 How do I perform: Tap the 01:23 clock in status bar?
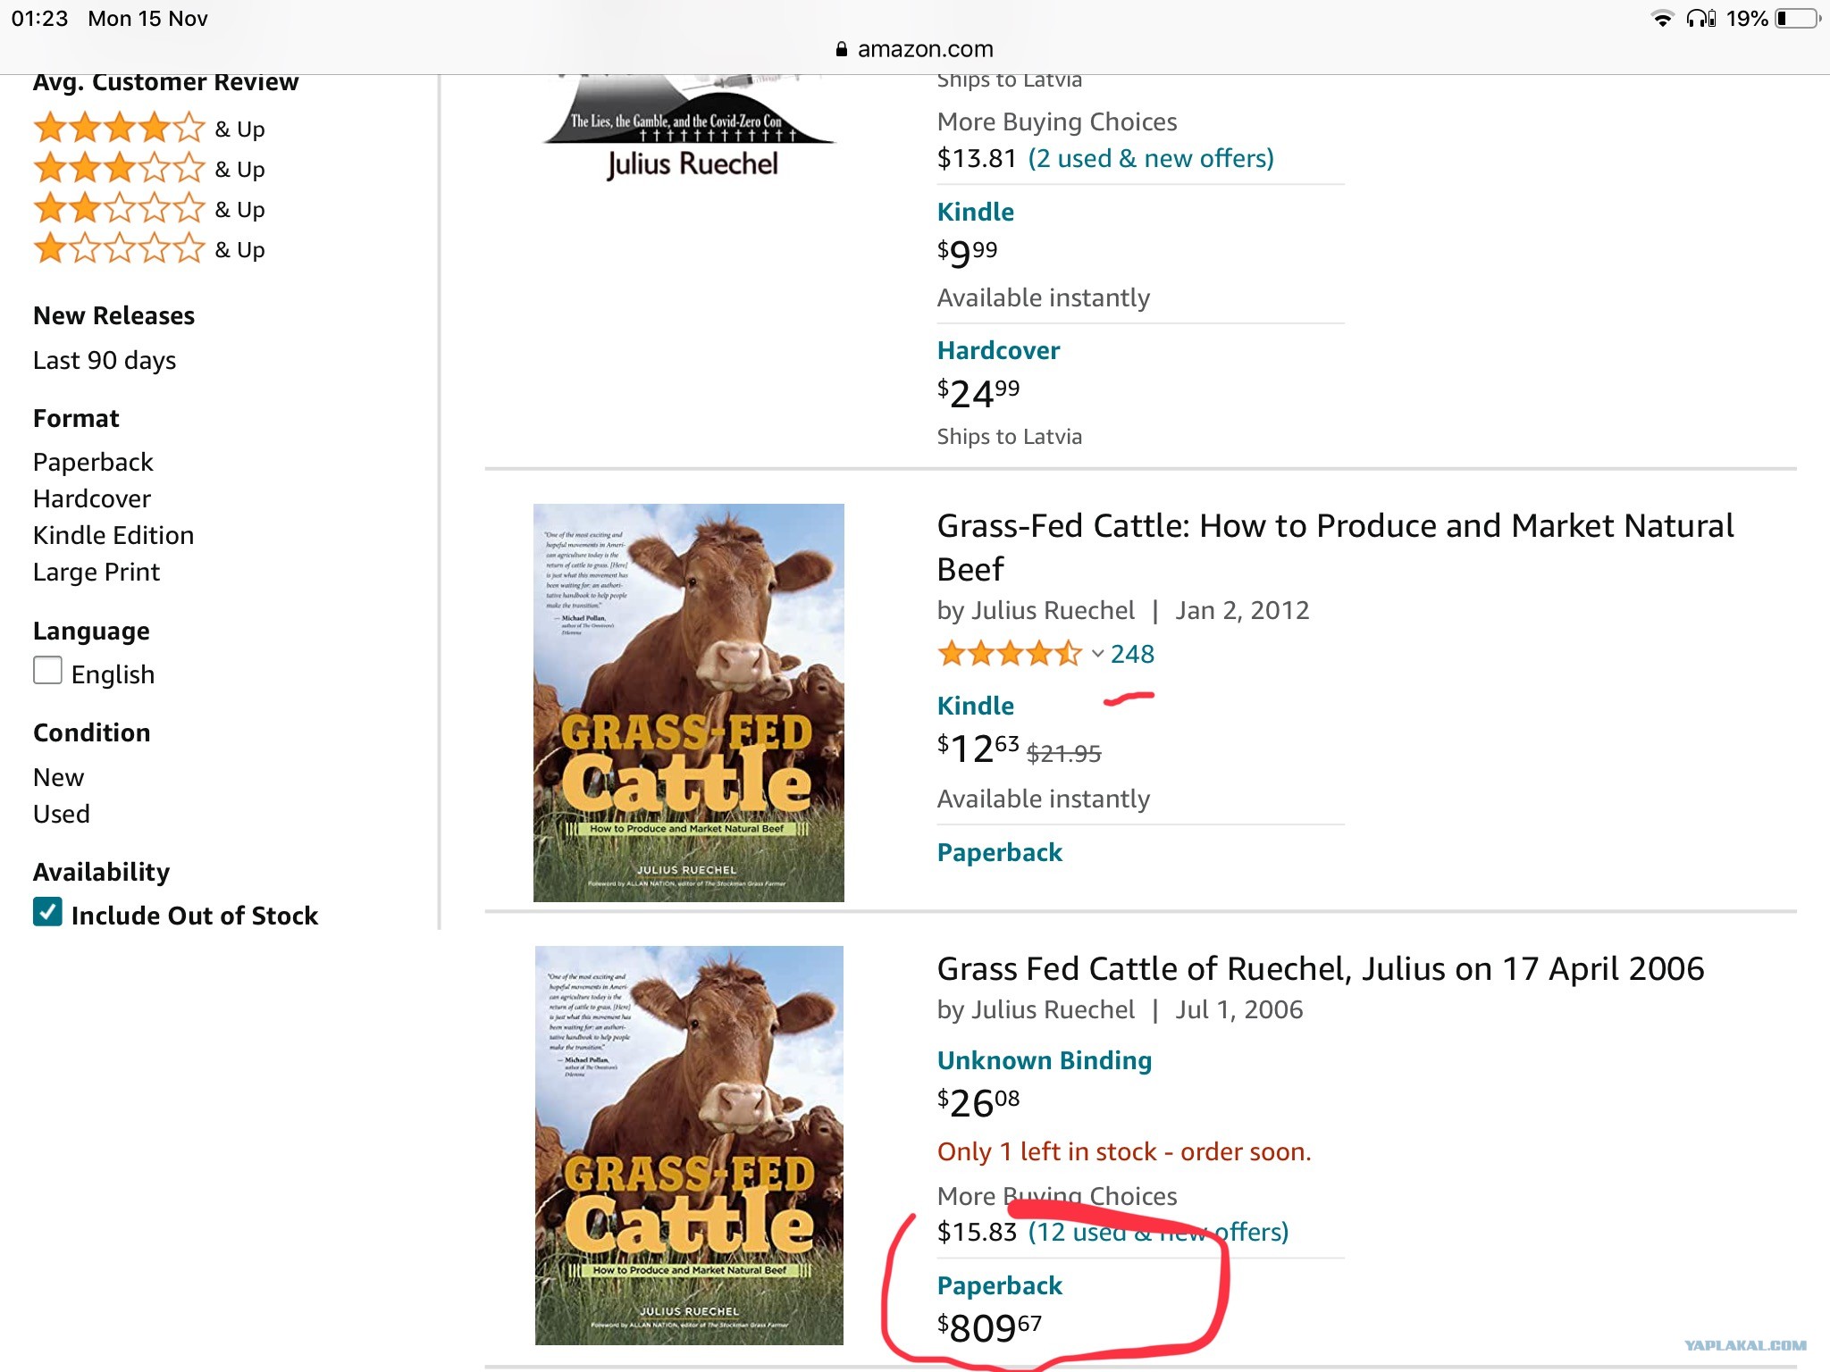[x=39, y=19]
